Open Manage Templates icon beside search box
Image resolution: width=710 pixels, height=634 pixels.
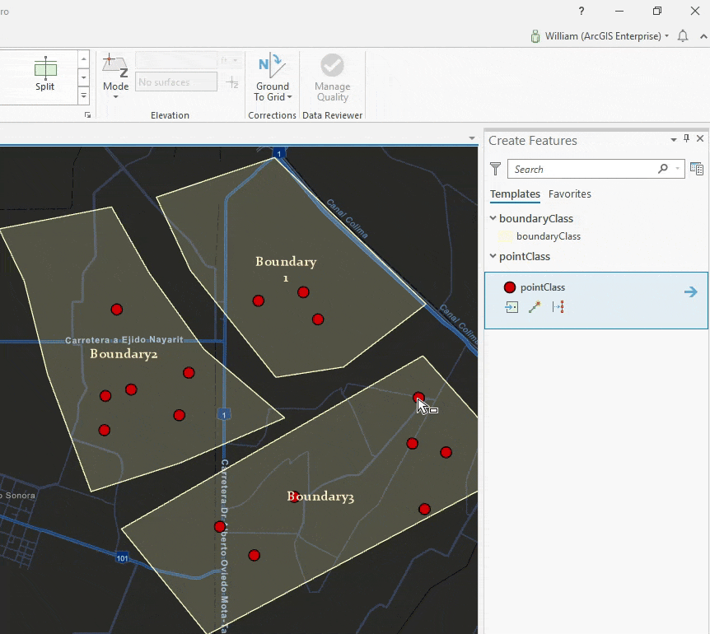(x=697, y=169)
